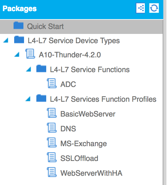
Task: Click the L4-L7 Service Device Types folder icon
Action: (19, 40)
